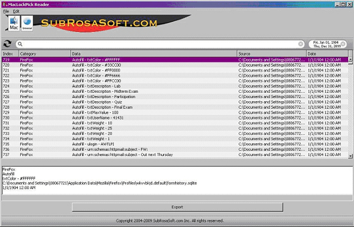The image size is (354, 227).
Task: Select row 733 txtWeight - 20
Action: click(x=175, y=134)
